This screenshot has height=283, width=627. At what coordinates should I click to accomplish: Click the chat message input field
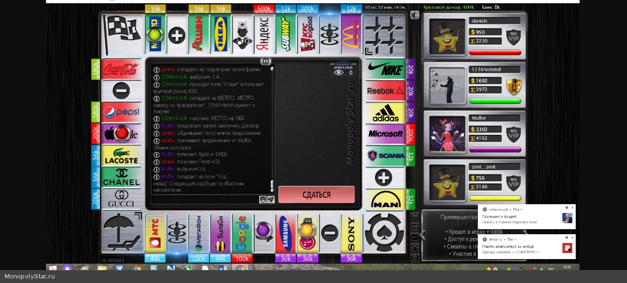point(205,200)
